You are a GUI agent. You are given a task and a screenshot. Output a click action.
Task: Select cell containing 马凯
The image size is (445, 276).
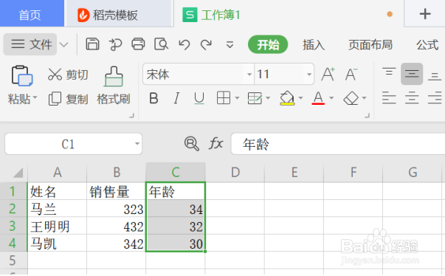click(x=57, y=244)
